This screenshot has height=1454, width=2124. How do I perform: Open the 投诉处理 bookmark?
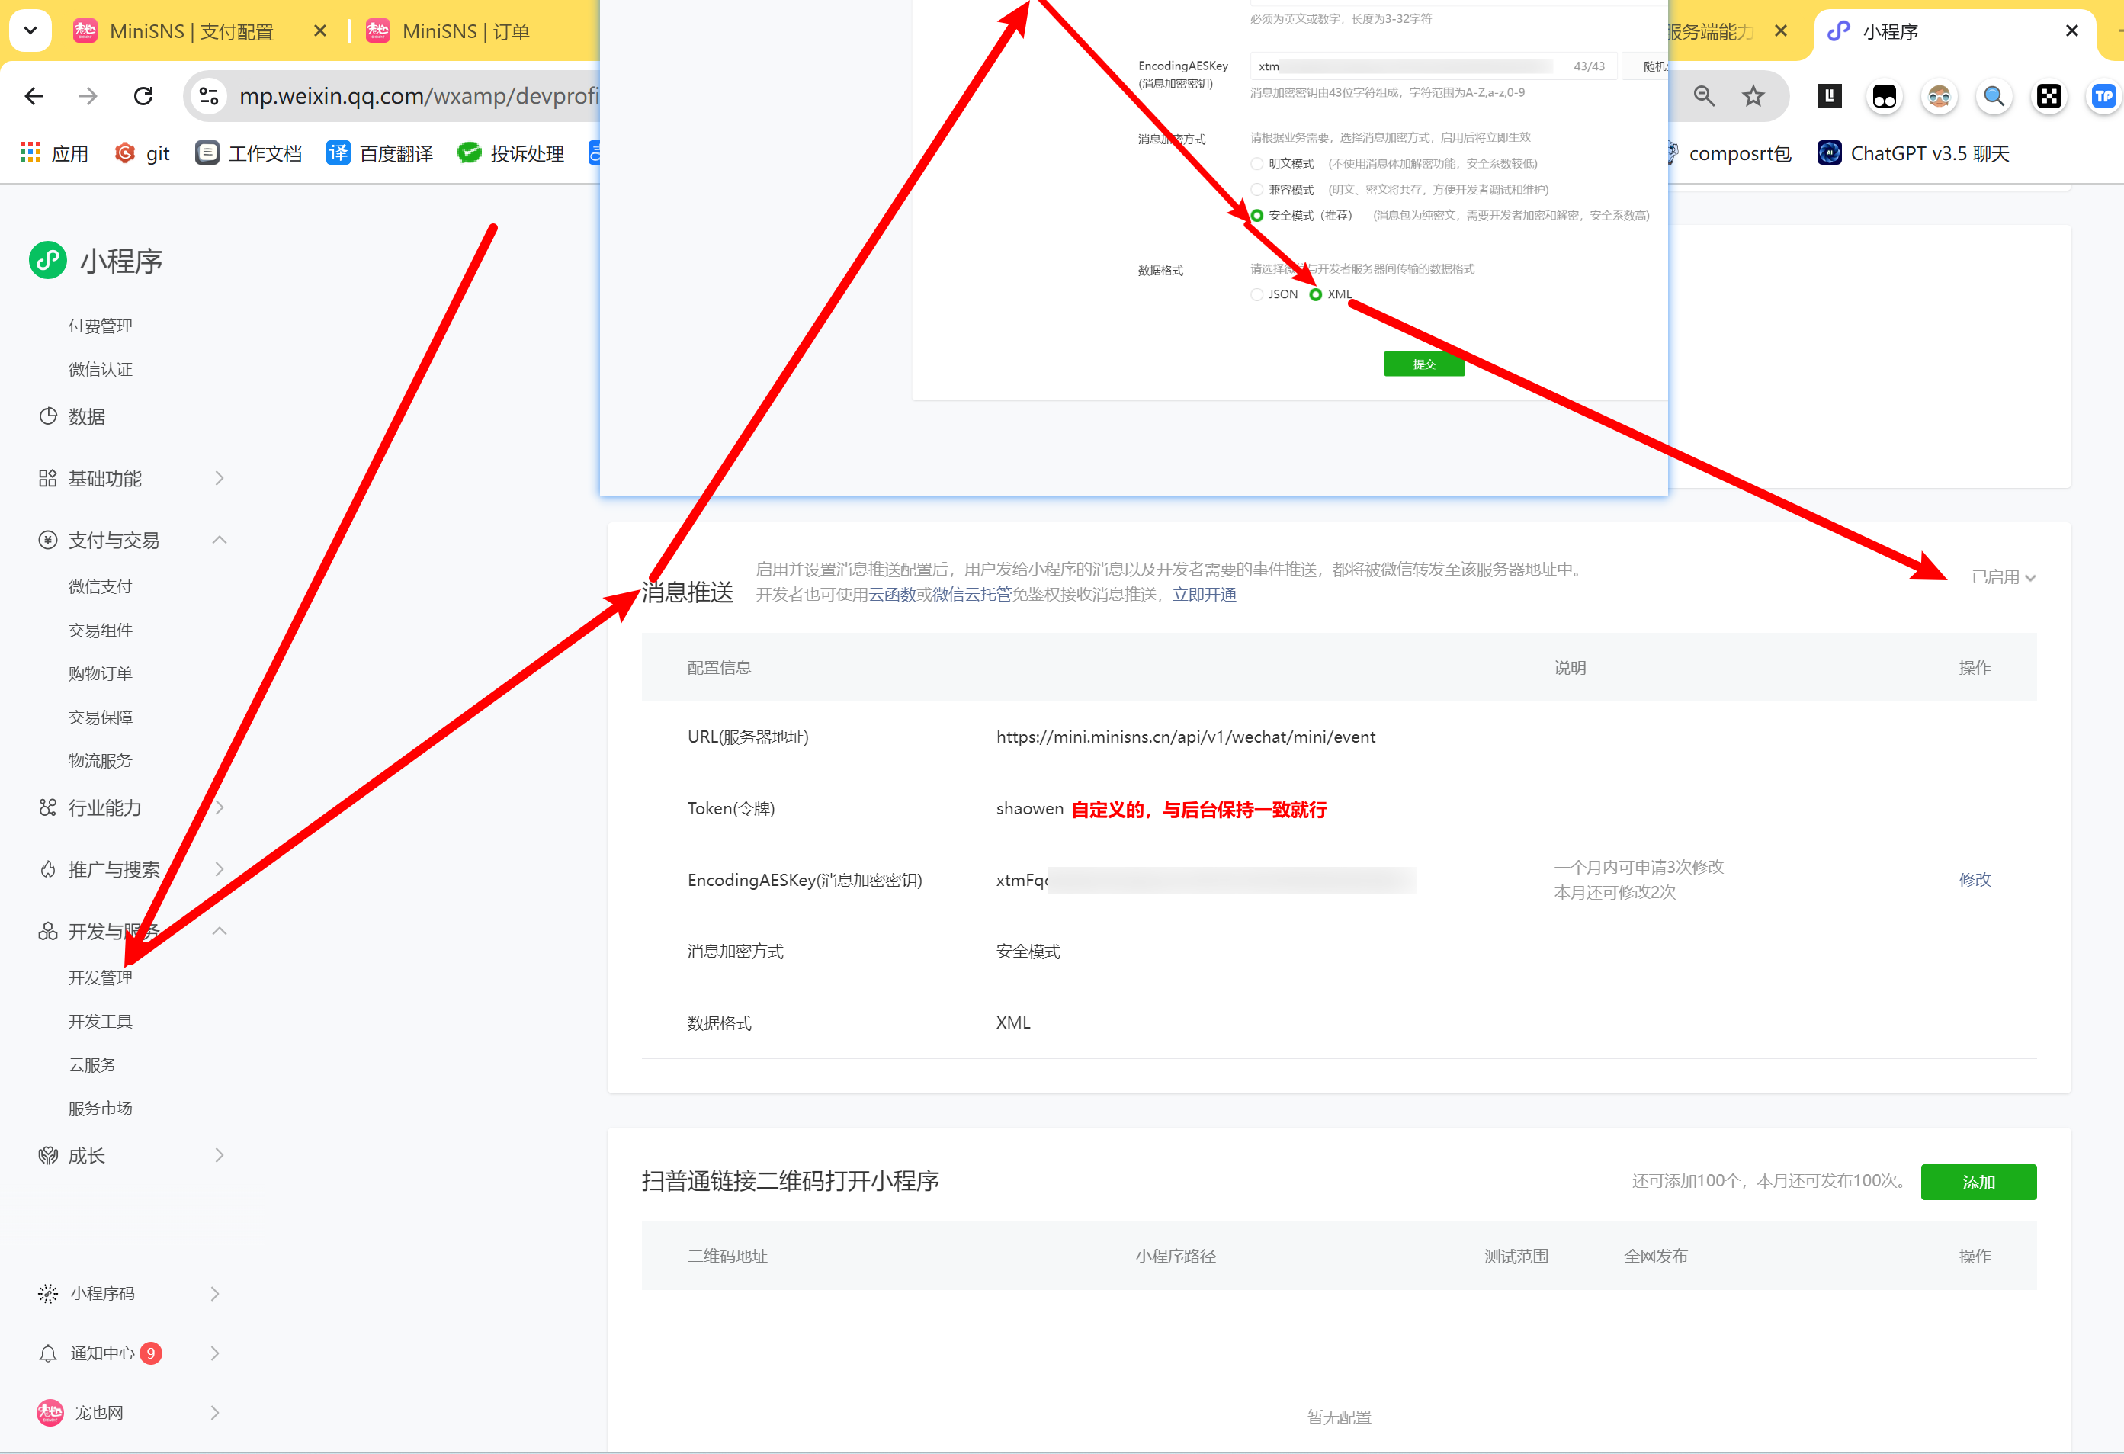[x=511, y=153]
